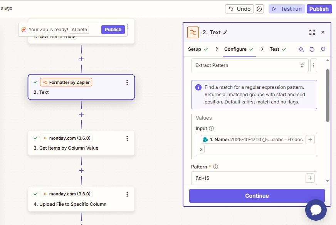336x225 pixels.
Task: Click the 1. Name mapped field pill
Action: (x=252, y=140)
